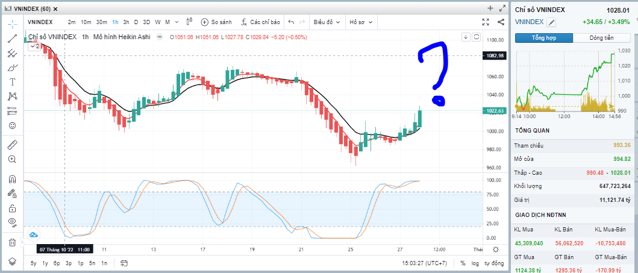Screen dimensions: 638x273
Task: Open the prediction and measurement tools
Action: pyautogui.click(x=13, y=111)
